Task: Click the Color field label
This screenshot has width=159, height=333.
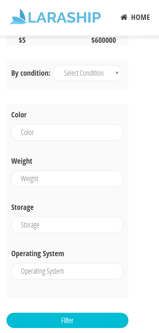Action: [x=19, y=115]
